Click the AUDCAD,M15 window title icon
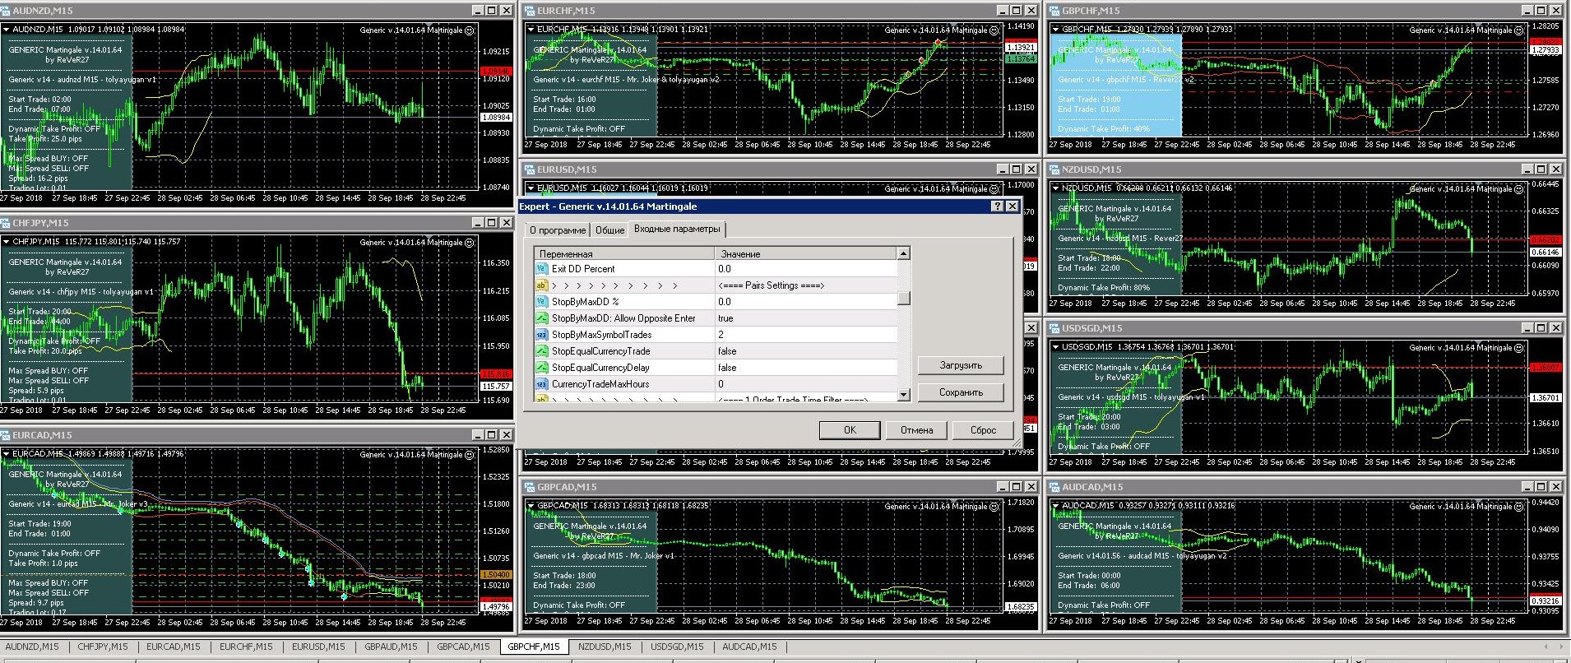 (x=1055, y=487)
